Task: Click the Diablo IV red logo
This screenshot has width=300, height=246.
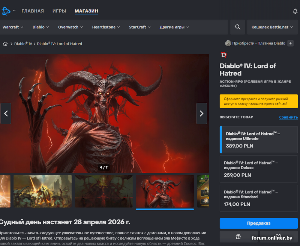Action: click(x=224, y=55)
